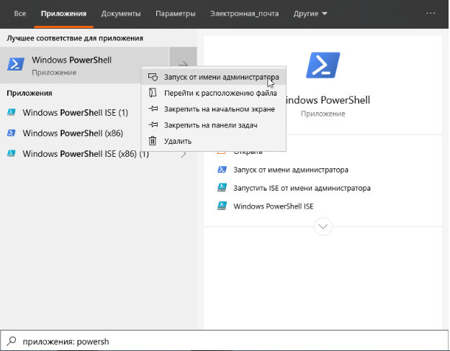The image size is (450, 351).
Task: Click the Windows PowerShell (x86) icon
Action: (x=12, y=133)
